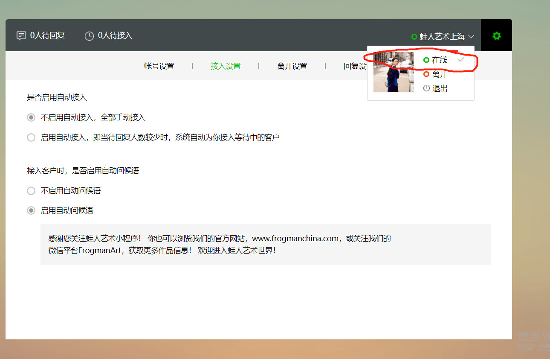
Task: Click the power icon next to 退出
Action: (426, 88)
